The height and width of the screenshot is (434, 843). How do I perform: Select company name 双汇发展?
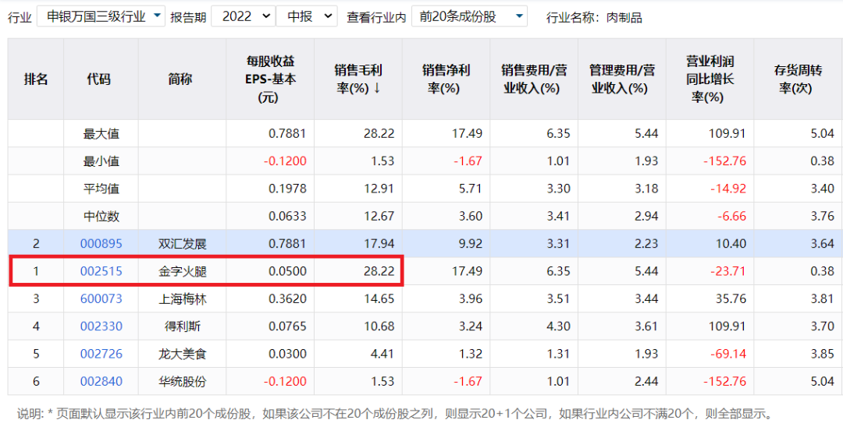[x=182, y=244]
